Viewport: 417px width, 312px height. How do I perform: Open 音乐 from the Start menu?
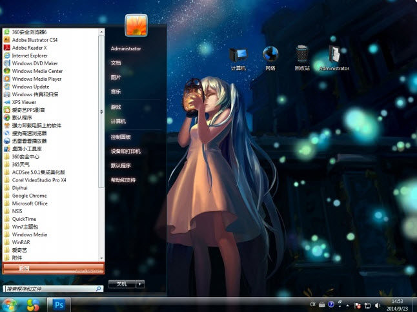coord(116,92)
